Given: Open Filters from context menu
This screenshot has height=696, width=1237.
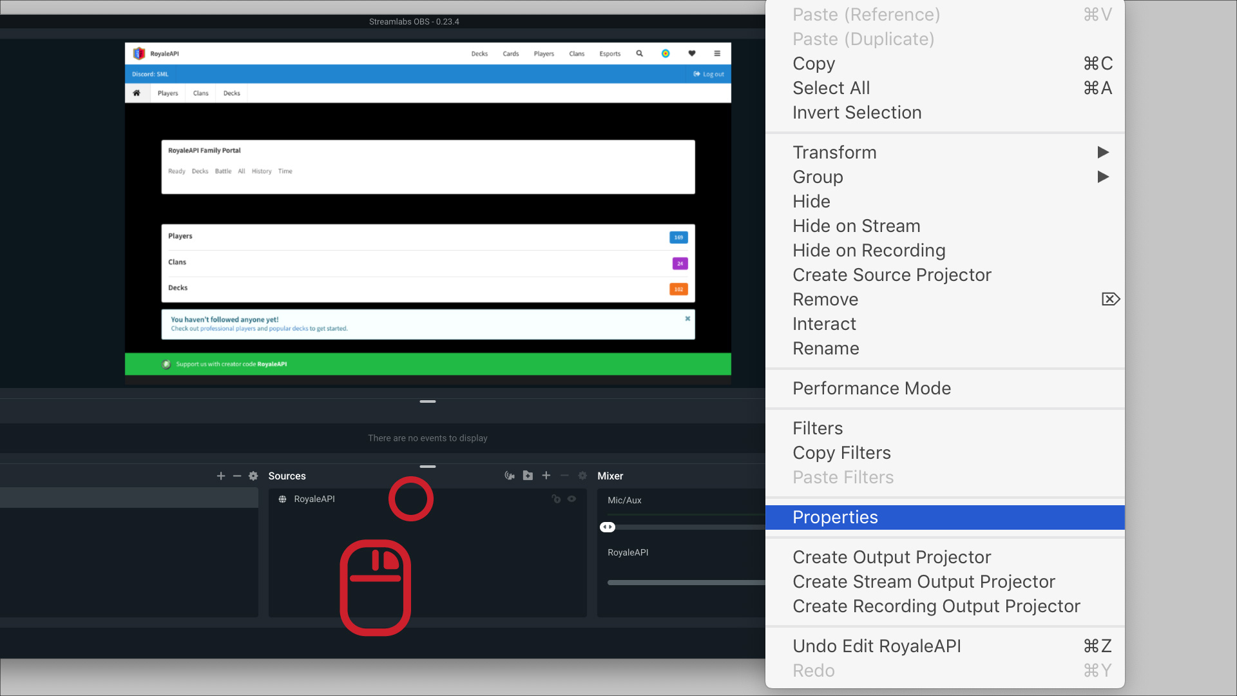Looking at the screenshot, I should tap(945, 428).
